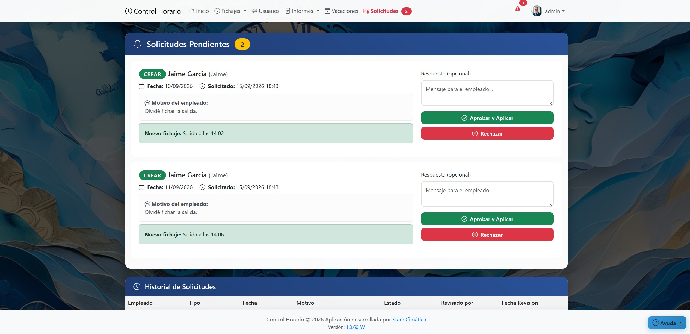Click the second CREAR request badge
The width and height of the screenshot is (690, 334).
(x=152, y=175)
